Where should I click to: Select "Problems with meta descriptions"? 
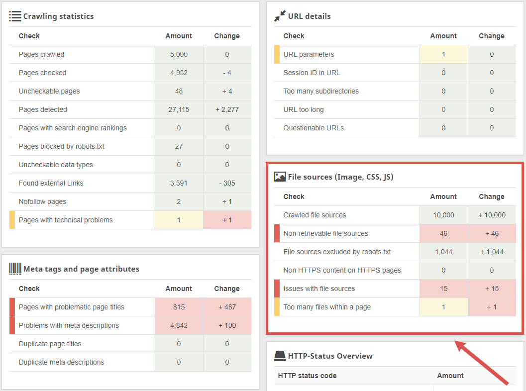click(69, 326)
